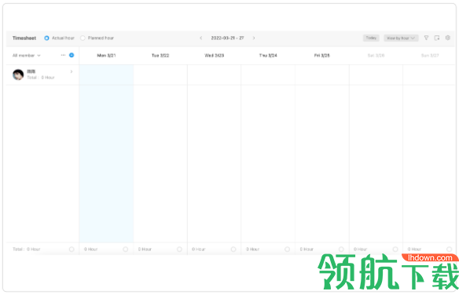Screen dimensions: 459x295
Task: Open the filter funnel icon
Action: pyautogui.click(x=427, y=38)
